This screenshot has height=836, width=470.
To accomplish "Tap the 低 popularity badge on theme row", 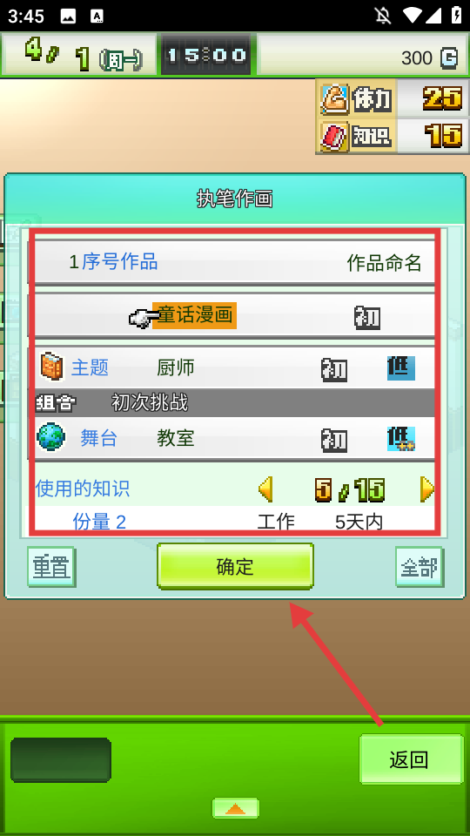I will [x=400, y=368].
